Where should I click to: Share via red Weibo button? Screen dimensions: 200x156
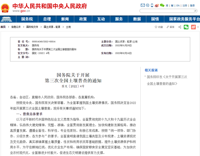pyautogui.click(x=193, y=27)
